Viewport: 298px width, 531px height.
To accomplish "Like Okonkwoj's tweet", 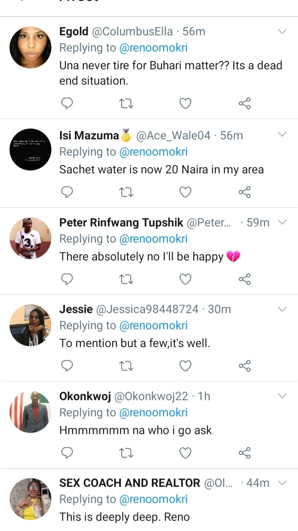I will click(x=185, y=453).
